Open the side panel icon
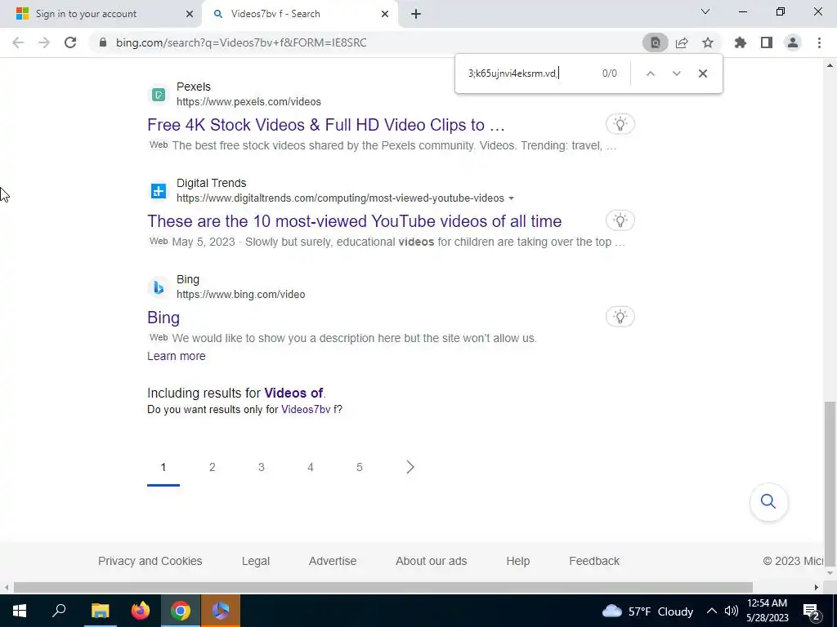Image resolution: width=837 pixels, height=627 pixels. [767, 42]
